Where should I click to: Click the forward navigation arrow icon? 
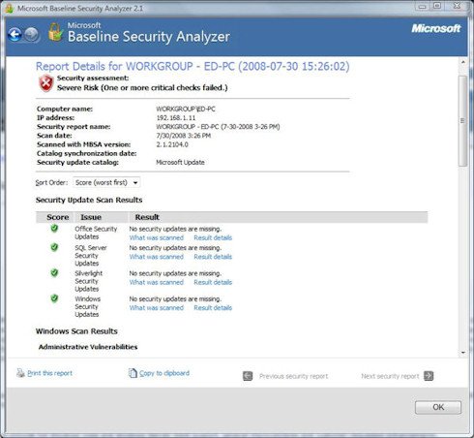(32, 35)
